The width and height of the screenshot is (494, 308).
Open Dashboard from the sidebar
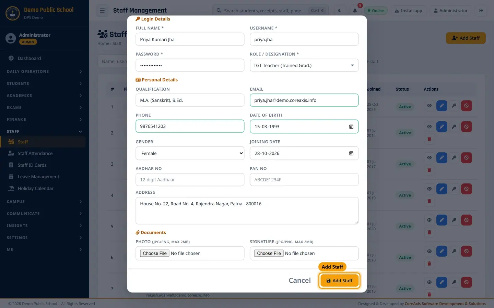43,59
